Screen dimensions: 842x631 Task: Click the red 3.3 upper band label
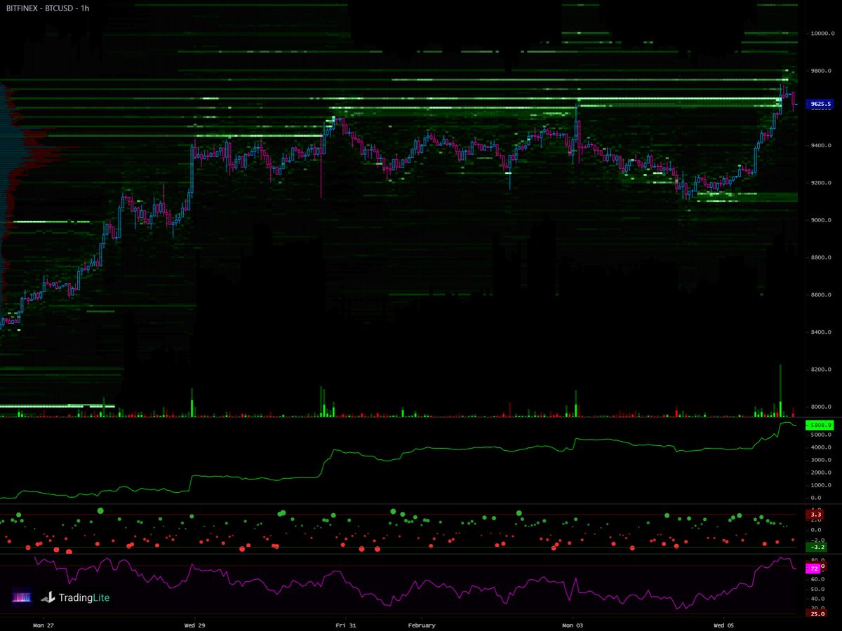(817, 514)
